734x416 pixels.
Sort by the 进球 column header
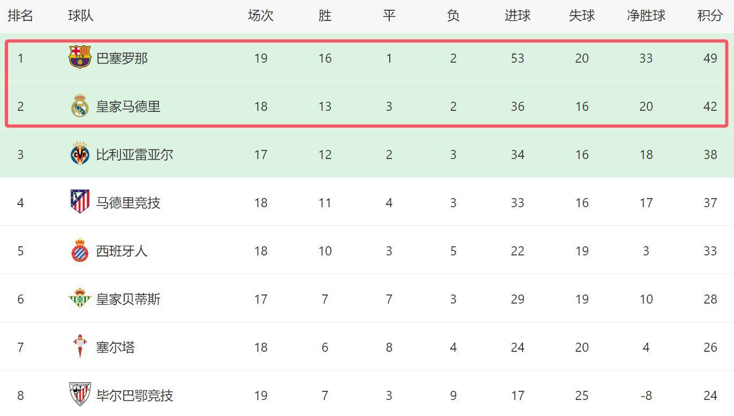click(517, 16)
